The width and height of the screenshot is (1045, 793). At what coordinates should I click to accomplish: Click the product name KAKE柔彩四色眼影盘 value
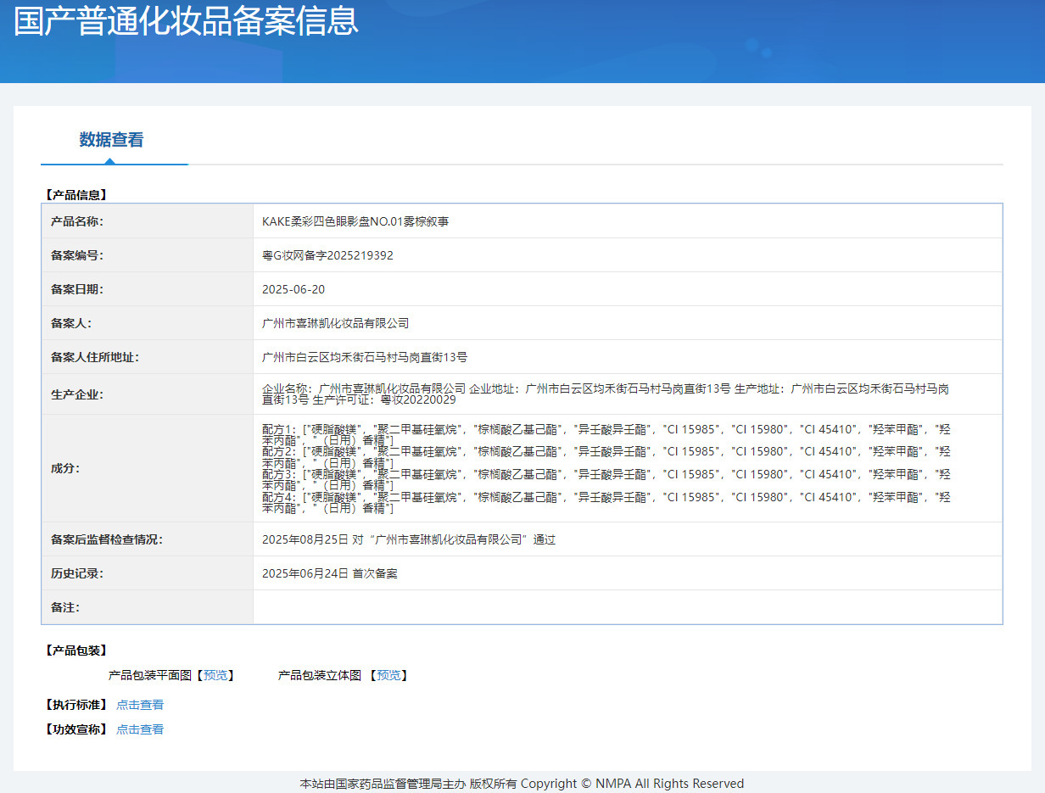pyautogui.click(x=355, y=221)
